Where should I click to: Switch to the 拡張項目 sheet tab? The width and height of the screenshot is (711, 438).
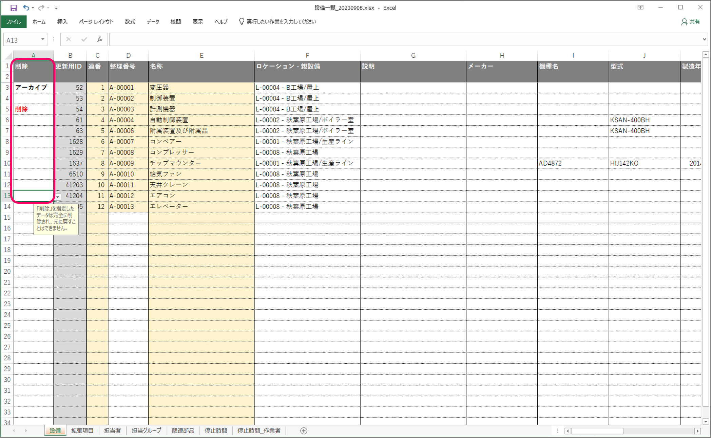[x=82, y=431]
